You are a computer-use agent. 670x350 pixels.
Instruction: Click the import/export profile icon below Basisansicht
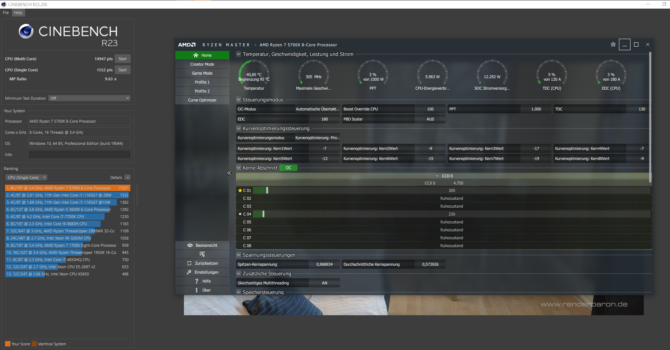(x=202, y=254)
